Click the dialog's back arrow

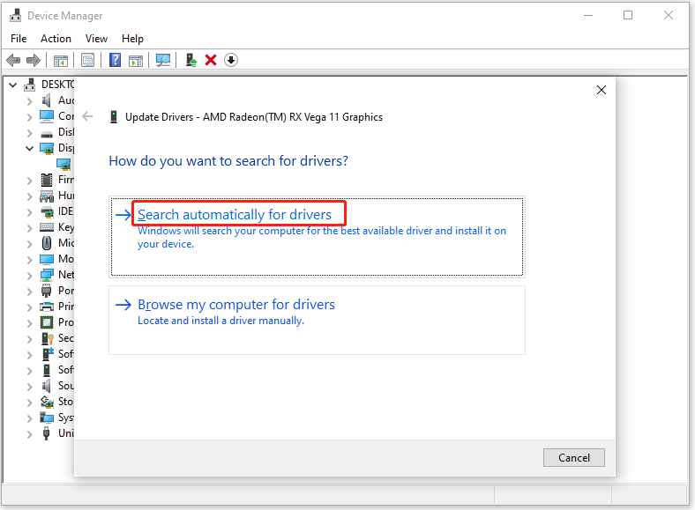click(88, 116)
